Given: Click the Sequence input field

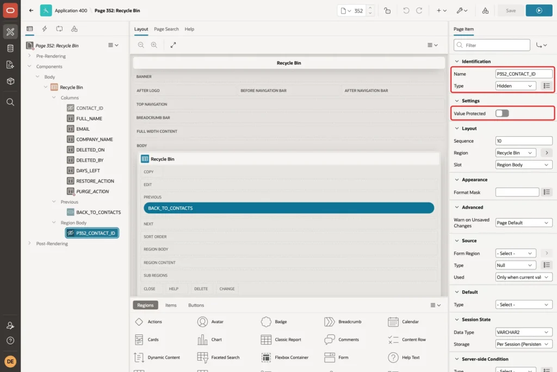Looking at the screenshot, I should coord(524,141).
